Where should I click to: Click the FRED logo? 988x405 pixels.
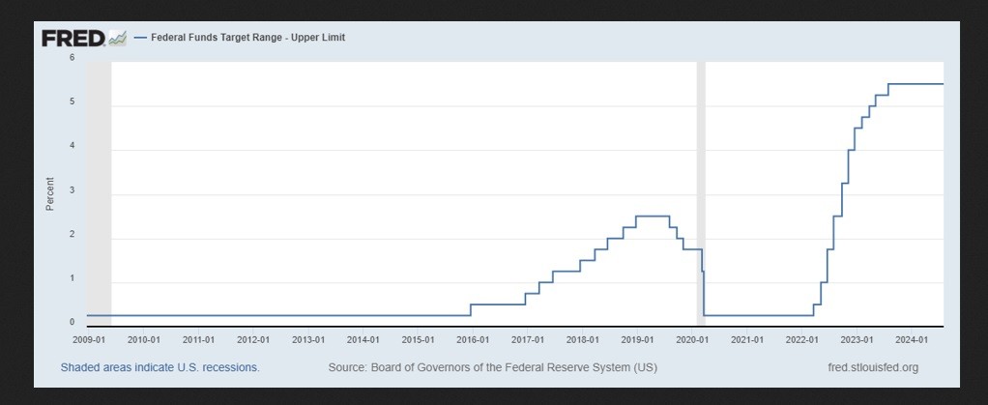pos(73,38)
